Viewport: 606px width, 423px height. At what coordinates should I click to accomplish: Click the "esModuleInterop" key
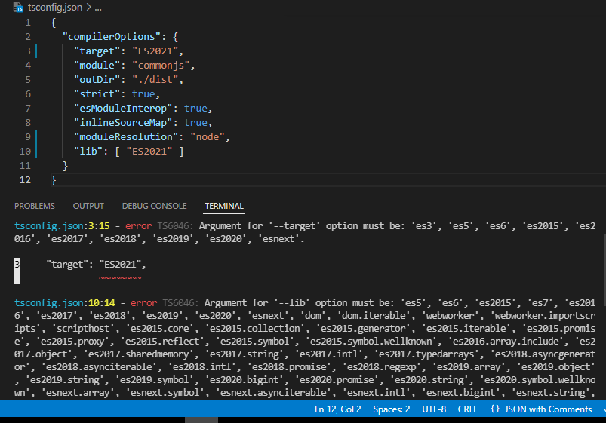[123, 108]
